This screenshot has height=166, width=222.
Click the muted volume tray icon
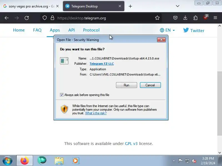(194, 161)
